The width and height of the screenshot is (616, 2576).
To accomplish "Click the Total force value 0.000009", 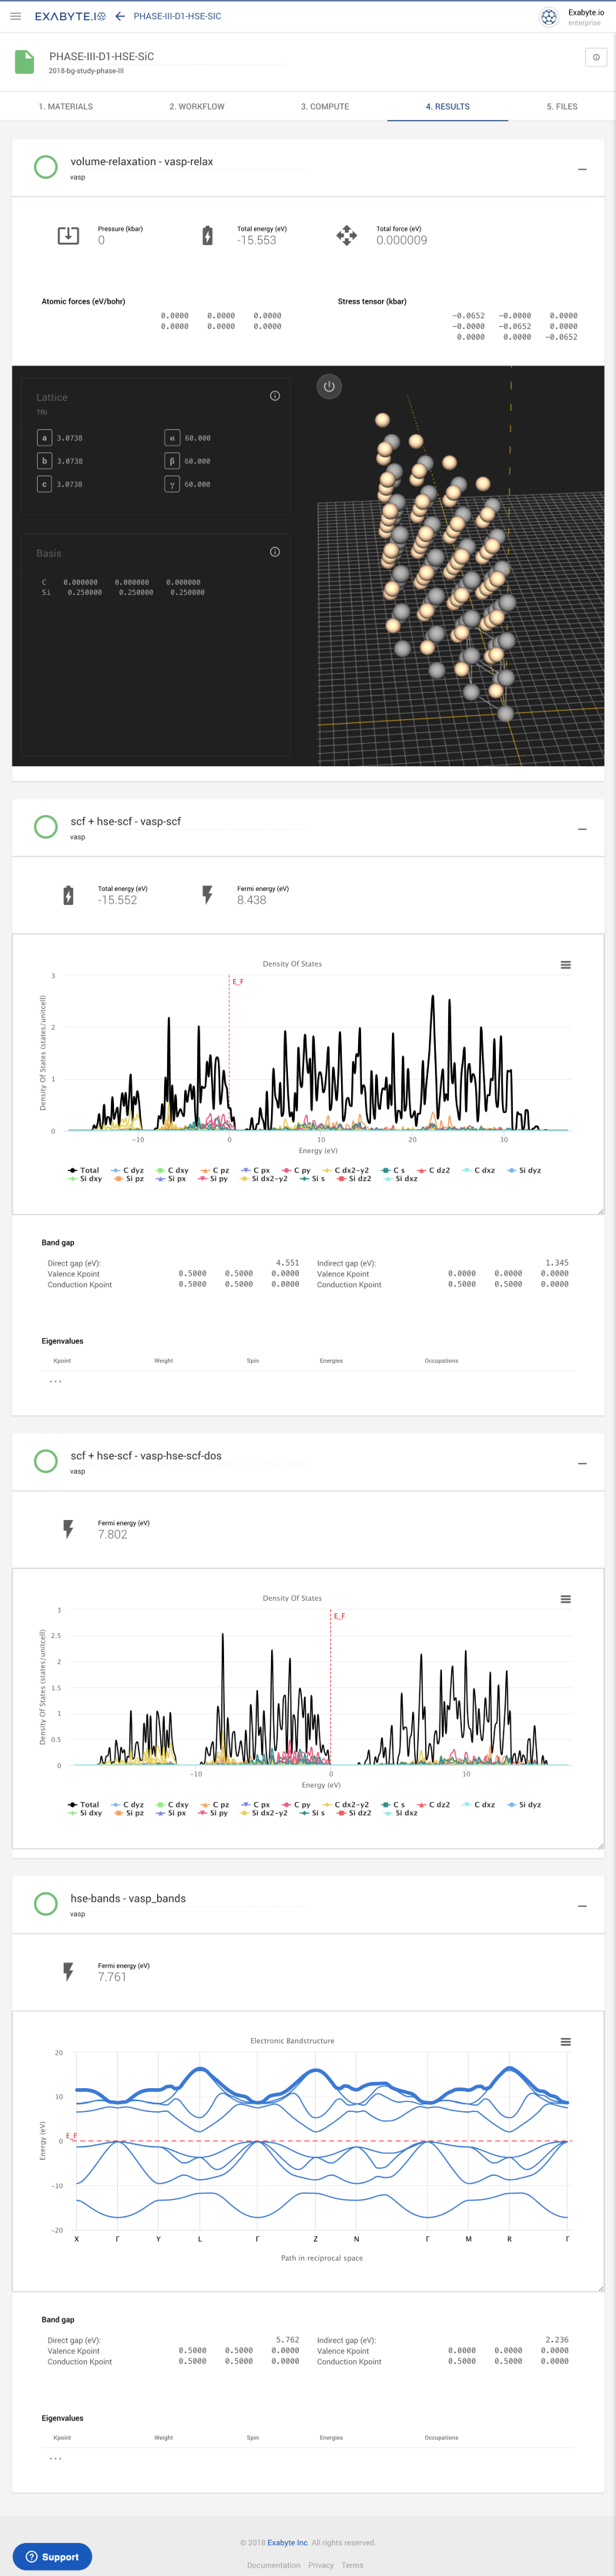I will click(401, 240).
